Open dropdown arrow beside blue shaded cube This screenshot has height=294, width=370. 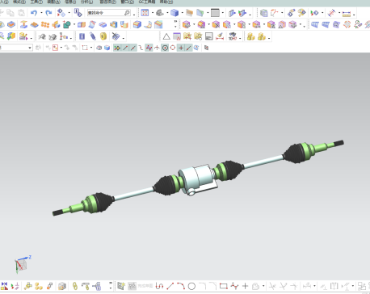pos(182,13)
